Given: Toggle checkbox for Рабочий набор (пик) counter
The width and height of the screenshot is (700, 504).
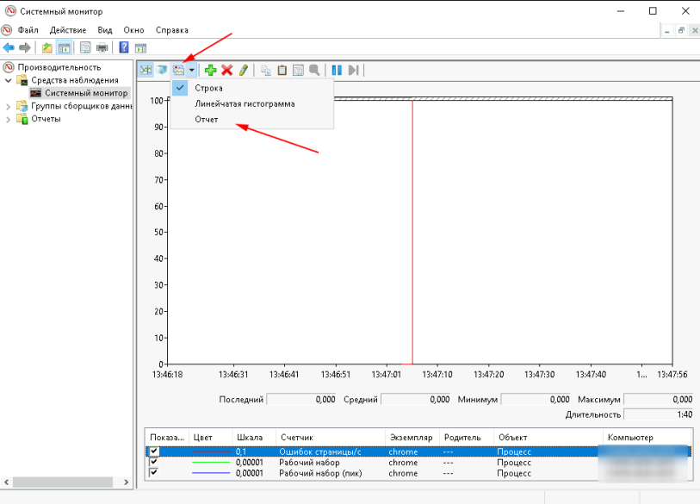Looking at the screenshot, I should pyautogui.click(x=154, y=473).
